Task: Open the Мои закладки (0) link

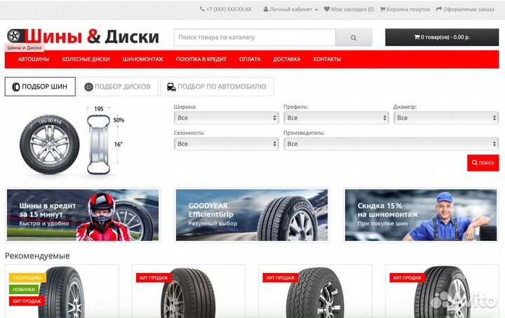Action: point(349,9)
